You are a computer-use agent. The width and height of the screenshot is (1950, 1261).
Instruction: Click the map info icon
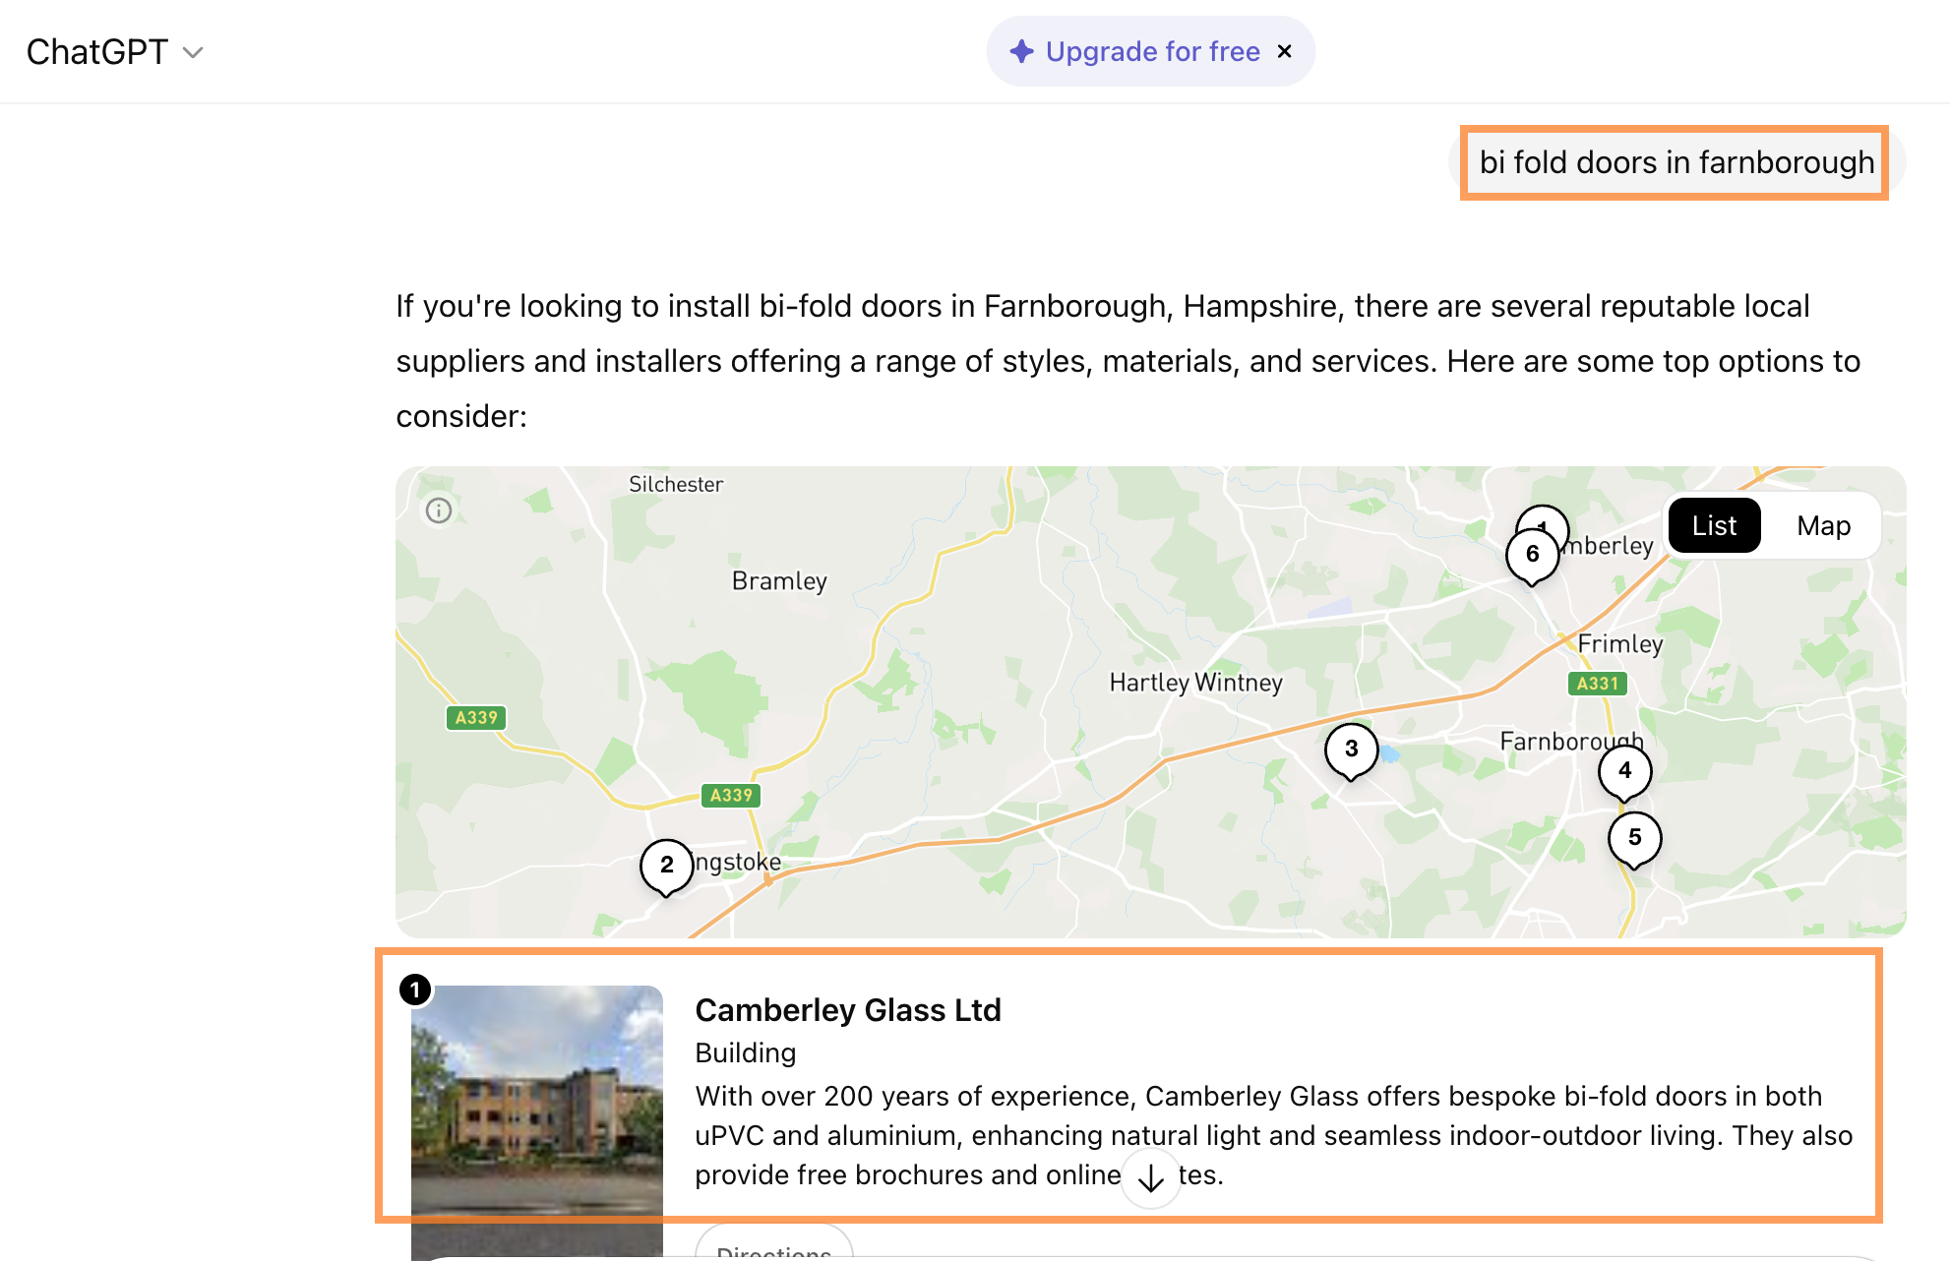(439, 510)
